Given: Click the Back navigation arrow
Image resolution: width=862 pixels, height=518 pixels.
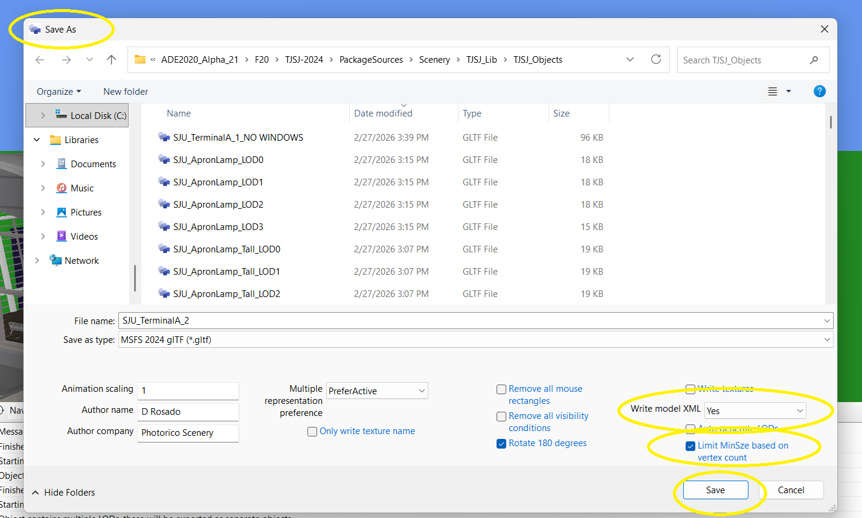Looking at the screenshot, I should [40, 60].
